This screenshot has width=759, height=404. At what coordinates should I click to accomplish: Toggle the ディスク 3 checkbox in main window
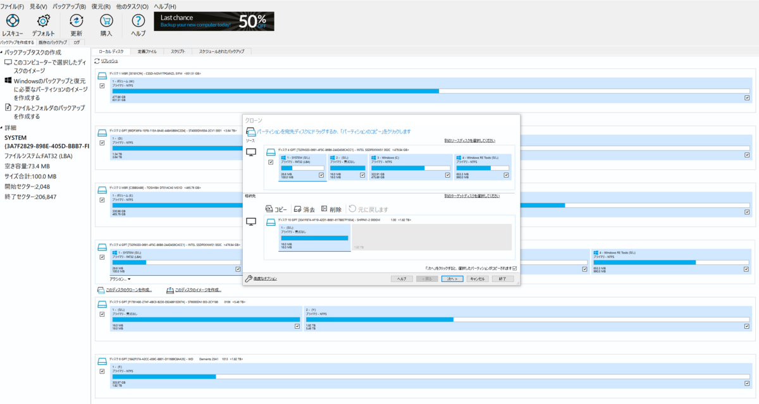pyautogui.click(x=102, y=200)
